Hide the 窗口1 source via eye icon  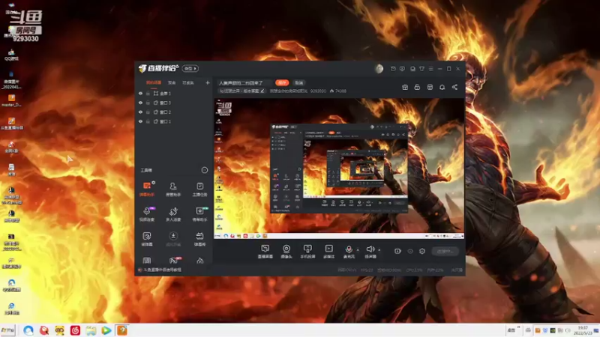click(140, 121)
